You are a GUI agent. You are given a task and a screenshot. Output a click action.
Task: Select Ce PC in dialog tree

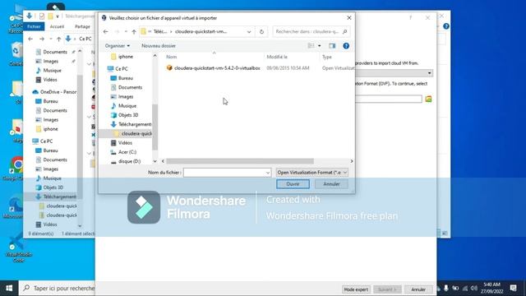[122, 68]
